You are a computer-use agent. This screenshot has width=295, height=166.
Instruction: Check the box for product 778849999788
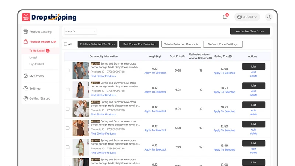tap(68, 90)
